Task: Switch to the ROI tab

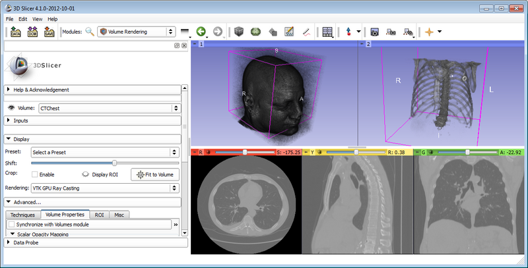Action: point(100,215)
